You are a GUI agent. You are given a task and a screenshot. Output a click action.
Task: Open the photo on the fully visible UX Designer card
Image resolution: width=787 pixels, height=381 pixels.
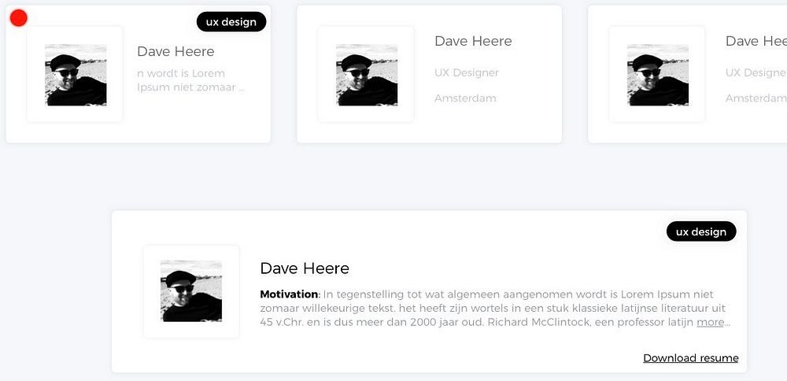pyautogui.click(x=367, y=75)
